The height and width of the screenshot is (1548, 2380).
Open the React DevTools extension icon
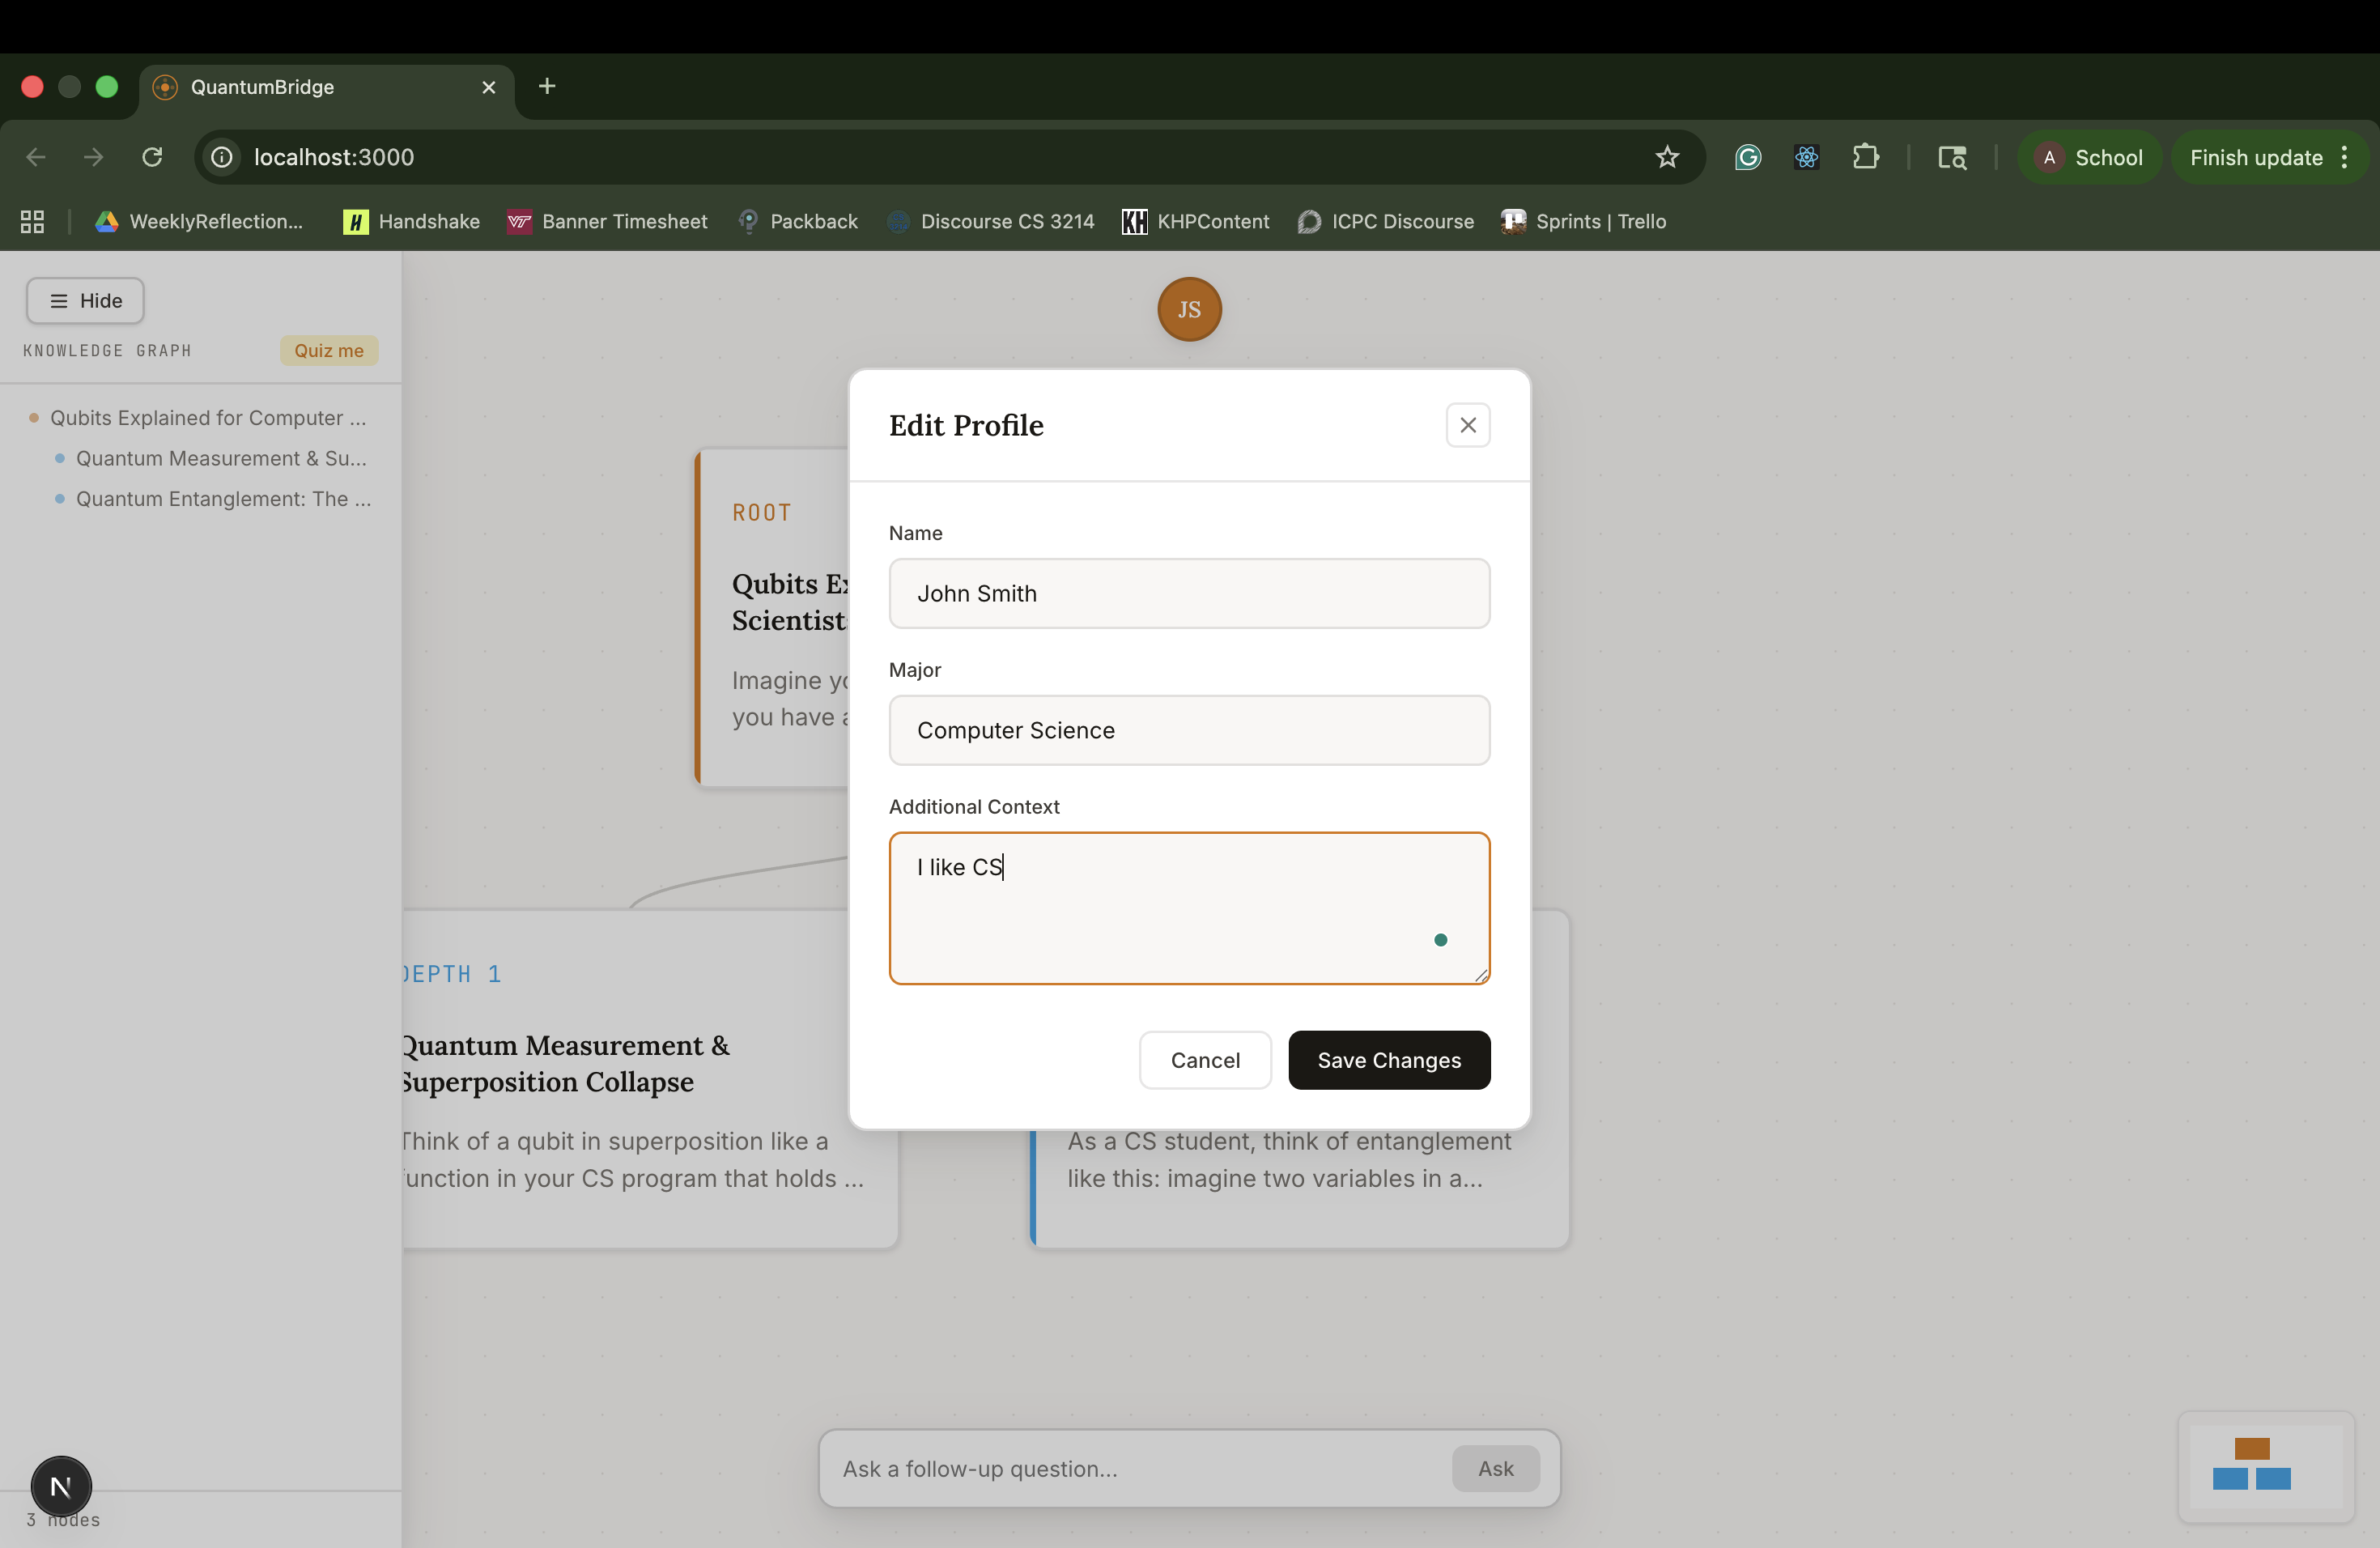(1805, 157)
